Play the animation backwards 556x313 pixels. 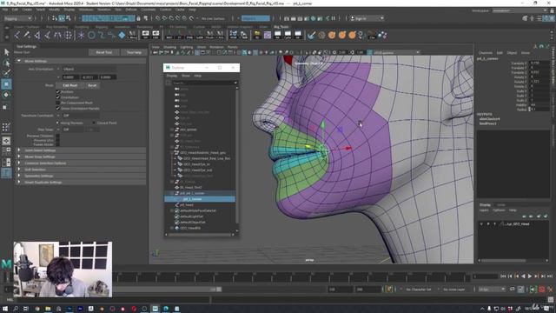[523, 276]
